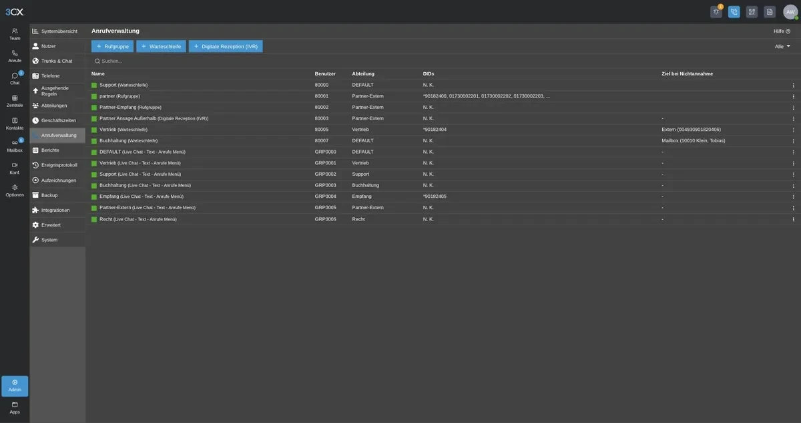Open Ausgehende Regeln in the admin sidebar
This screenshot has height=423, width=801.
tap(57, 91)
